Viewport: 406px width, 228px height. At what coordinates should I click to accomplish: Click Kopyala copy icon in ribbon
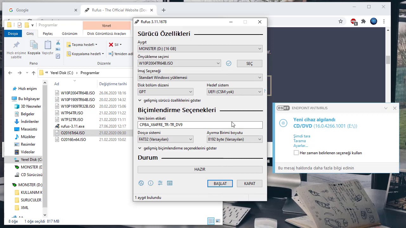[34, 45]
